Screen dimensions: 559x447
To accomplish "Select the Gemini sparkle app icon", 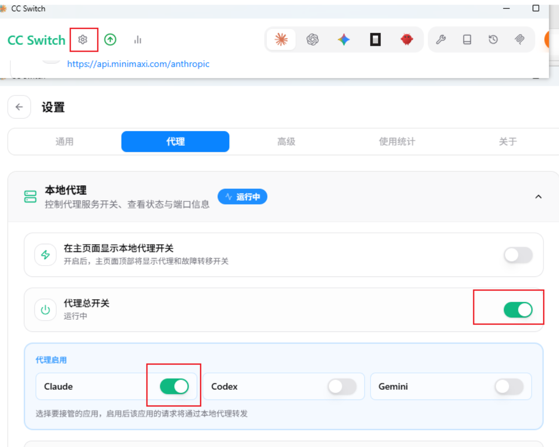I will click(344, 40).
